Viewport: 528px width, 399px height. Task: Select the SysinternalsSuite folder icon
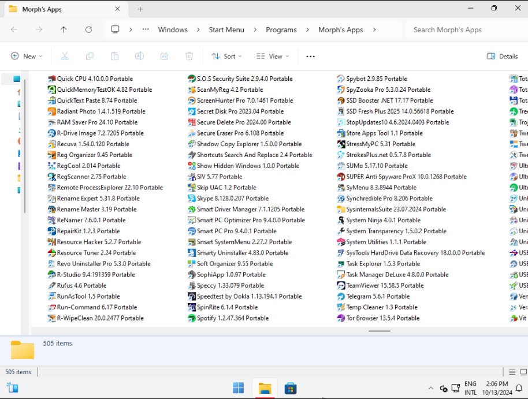pos(341,210)
